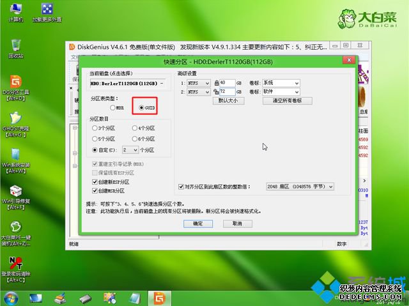Click the 清空所有卷标 button
The width and height of the screenshot is (409, 306).
[287, 100]
